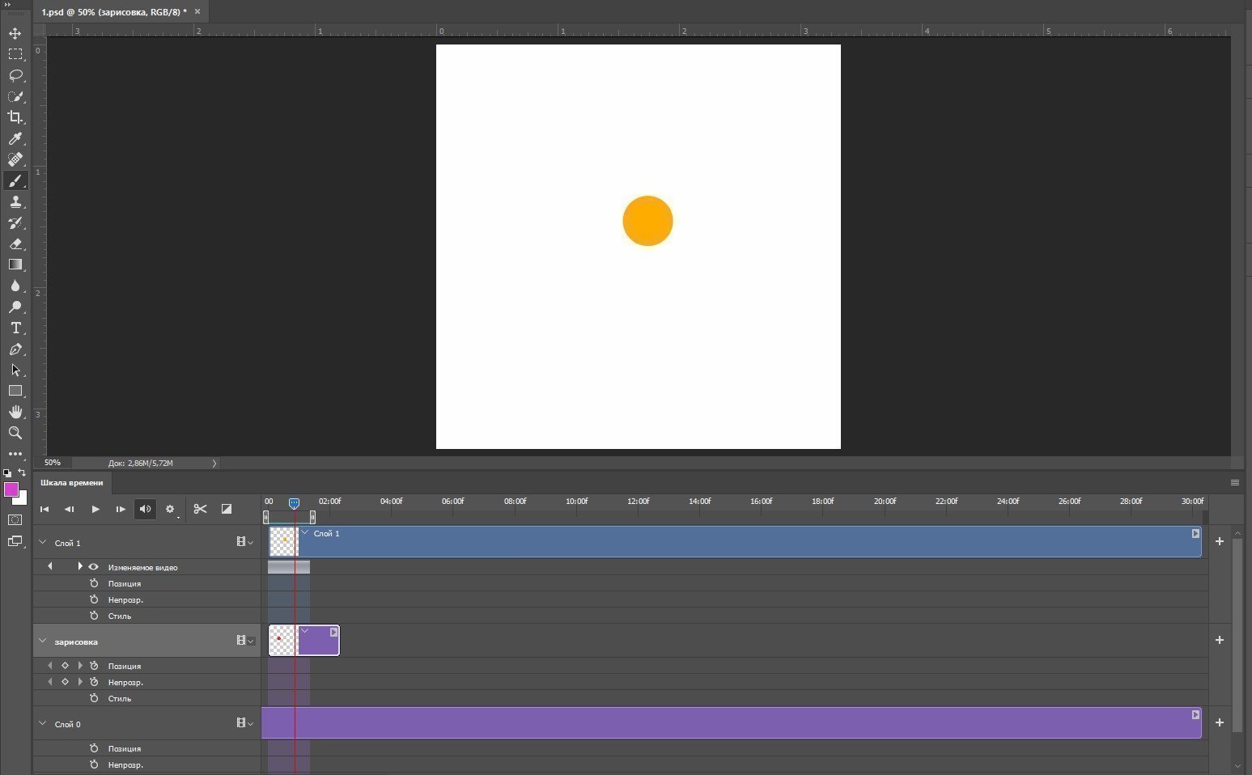1252x775 pixels.
Task: Select the Pen tool
Action: pos(15,349)
